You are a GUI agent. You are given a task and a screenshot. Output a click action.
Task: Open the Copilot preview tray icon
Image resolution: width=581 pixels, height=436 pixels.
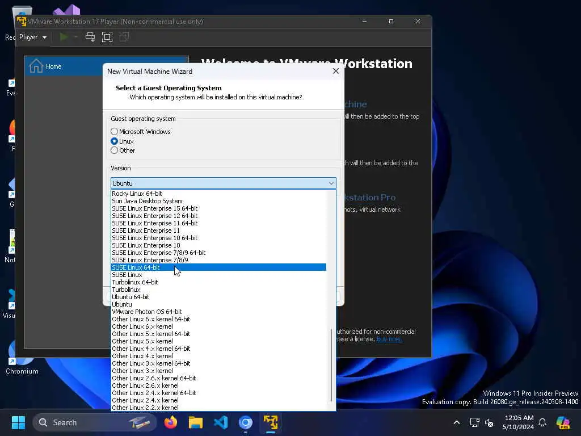click(x=563, y=422)
